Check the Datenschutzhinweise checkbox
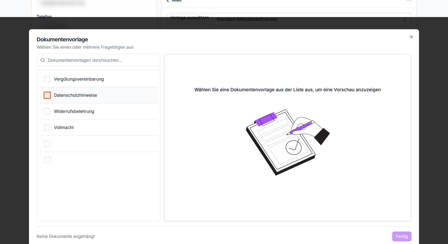Viewport: 448px width, 244px height. (x=47, y=95)
